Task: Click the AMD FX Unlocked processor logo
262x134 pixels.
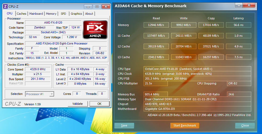Action: (95, 30)
